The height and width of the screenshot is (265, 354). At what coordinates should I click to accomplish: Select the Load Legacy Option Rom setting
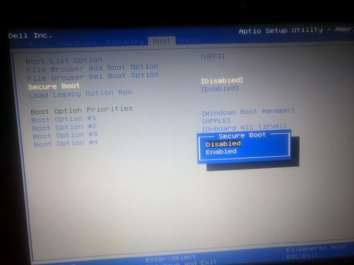tap(81, 93)
